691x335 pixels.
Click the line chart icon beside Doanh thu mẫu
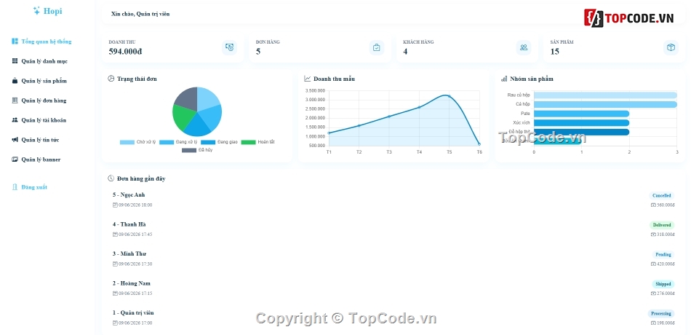(308, 79)
